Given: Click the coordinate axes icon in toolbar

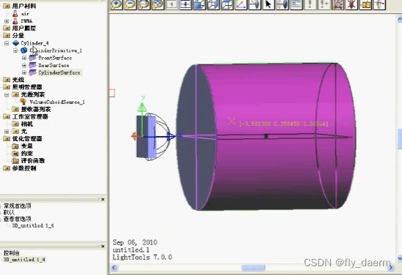Looking at the screenshot, I should 241,4.
